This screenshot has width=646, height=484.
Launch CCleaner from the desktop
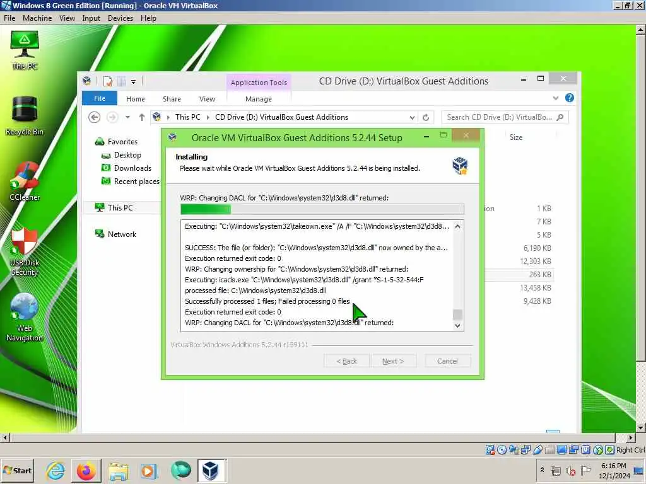[x=25, y=181]
